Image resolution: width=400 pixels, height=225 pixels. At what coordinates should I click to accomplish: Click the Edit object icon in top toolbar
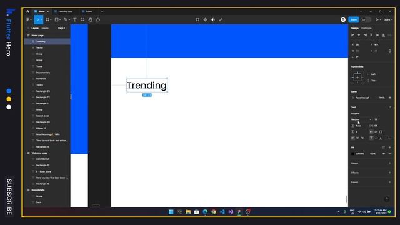197,19
